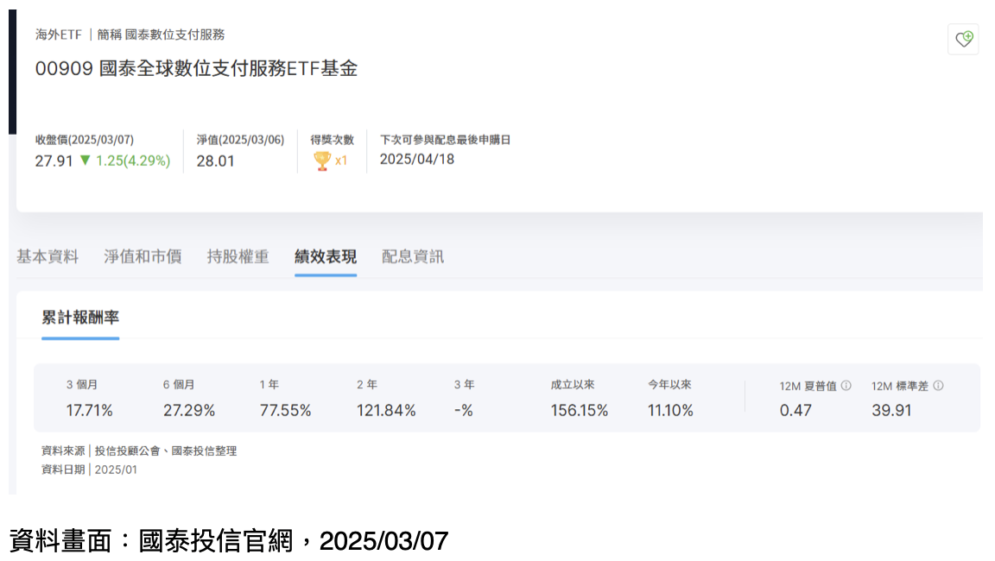Click the 淨值(2025/03/06) label
This screenshot has height=561, width=995.
pyautogui.click(x=240, y=140)
